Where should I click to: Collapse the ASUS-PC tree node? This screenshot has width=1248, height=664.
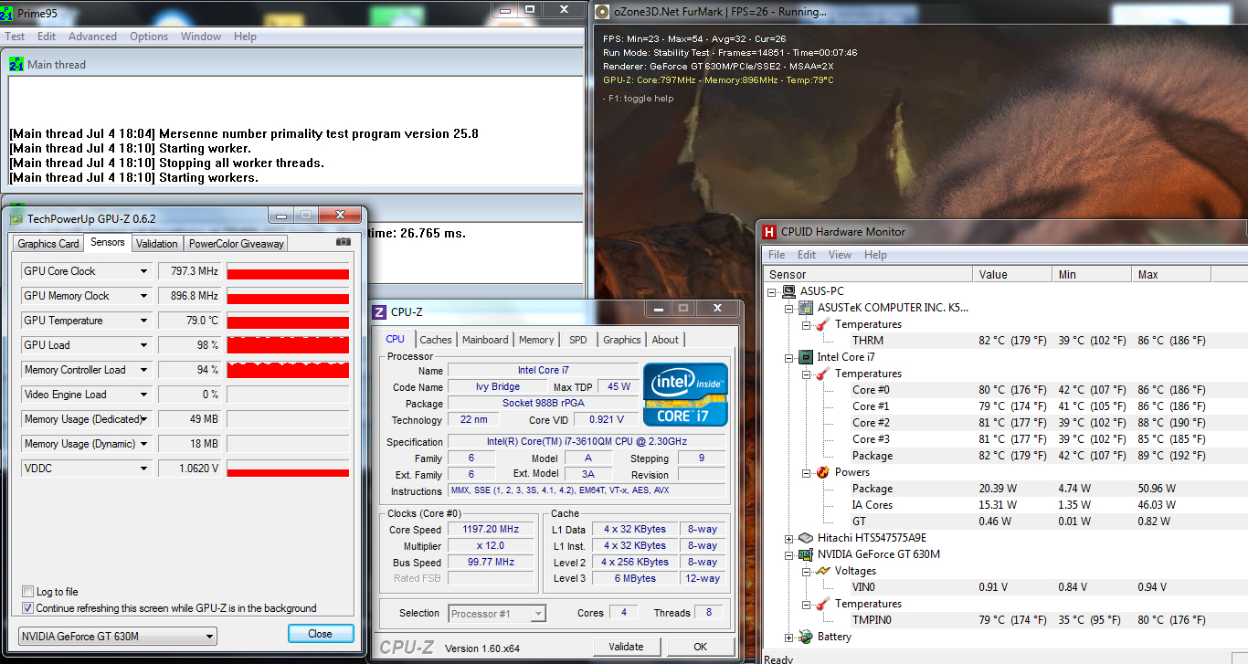(773, 291)
